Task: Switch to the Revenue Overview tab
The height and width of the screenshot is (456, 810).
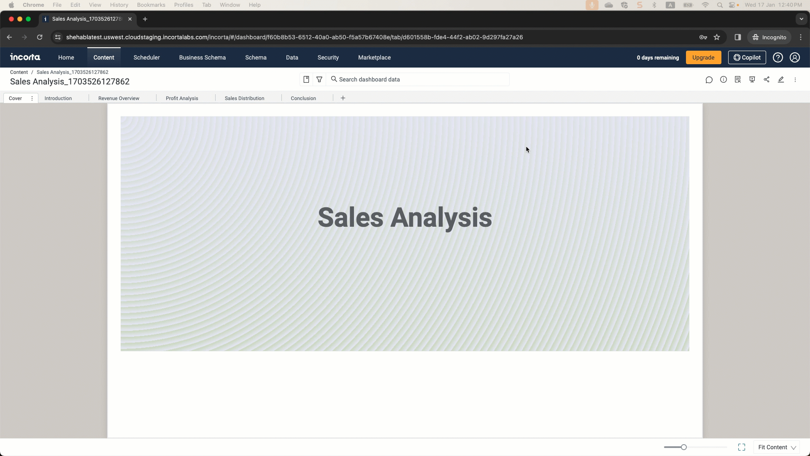Action: (x=119, y=98)
